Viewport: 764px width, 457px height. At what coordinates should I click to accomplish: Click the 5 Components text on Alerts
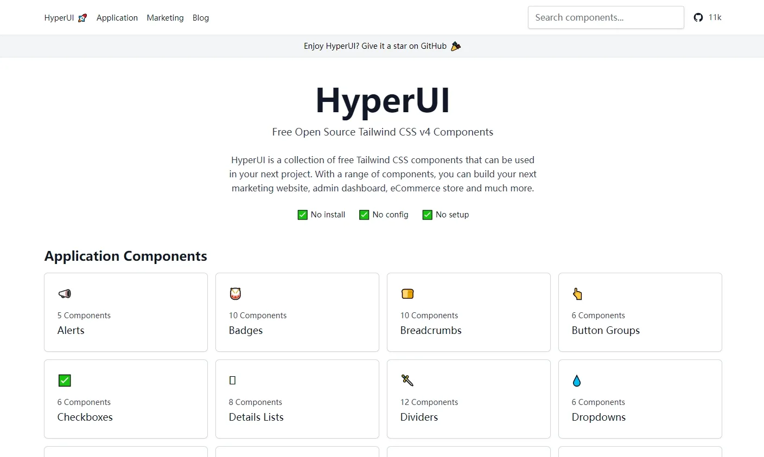pos(84,316)
